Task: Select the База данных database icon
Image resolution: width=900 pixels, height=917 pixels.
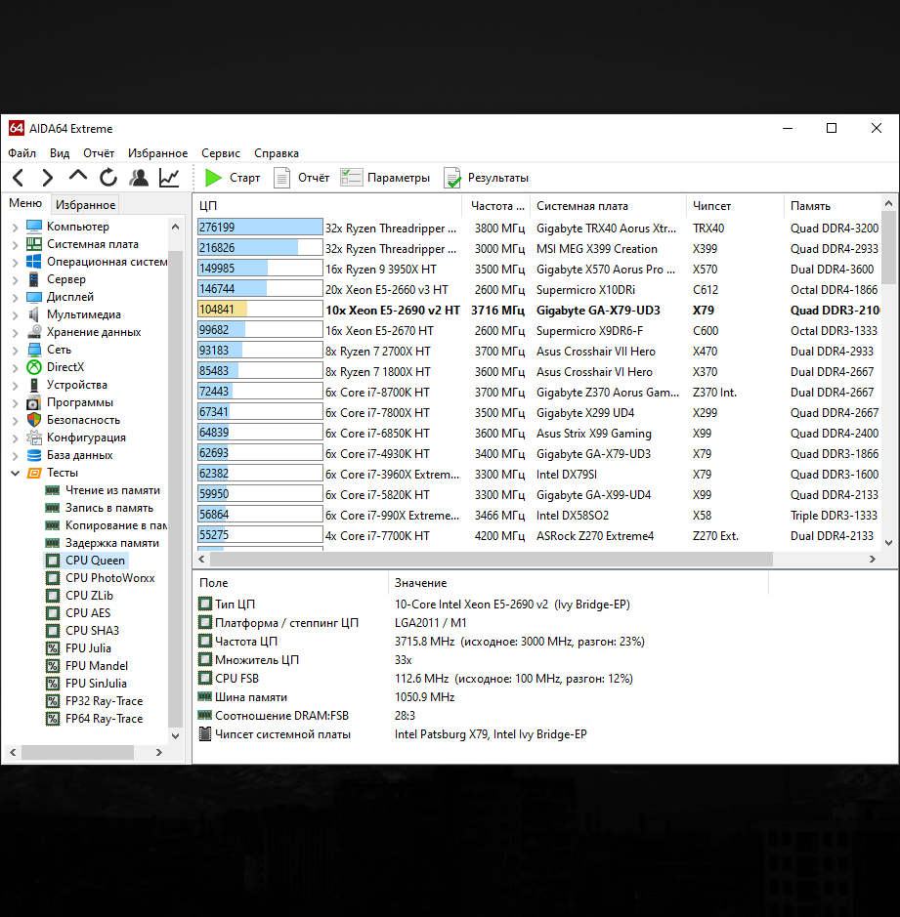Action: point(34,454)
